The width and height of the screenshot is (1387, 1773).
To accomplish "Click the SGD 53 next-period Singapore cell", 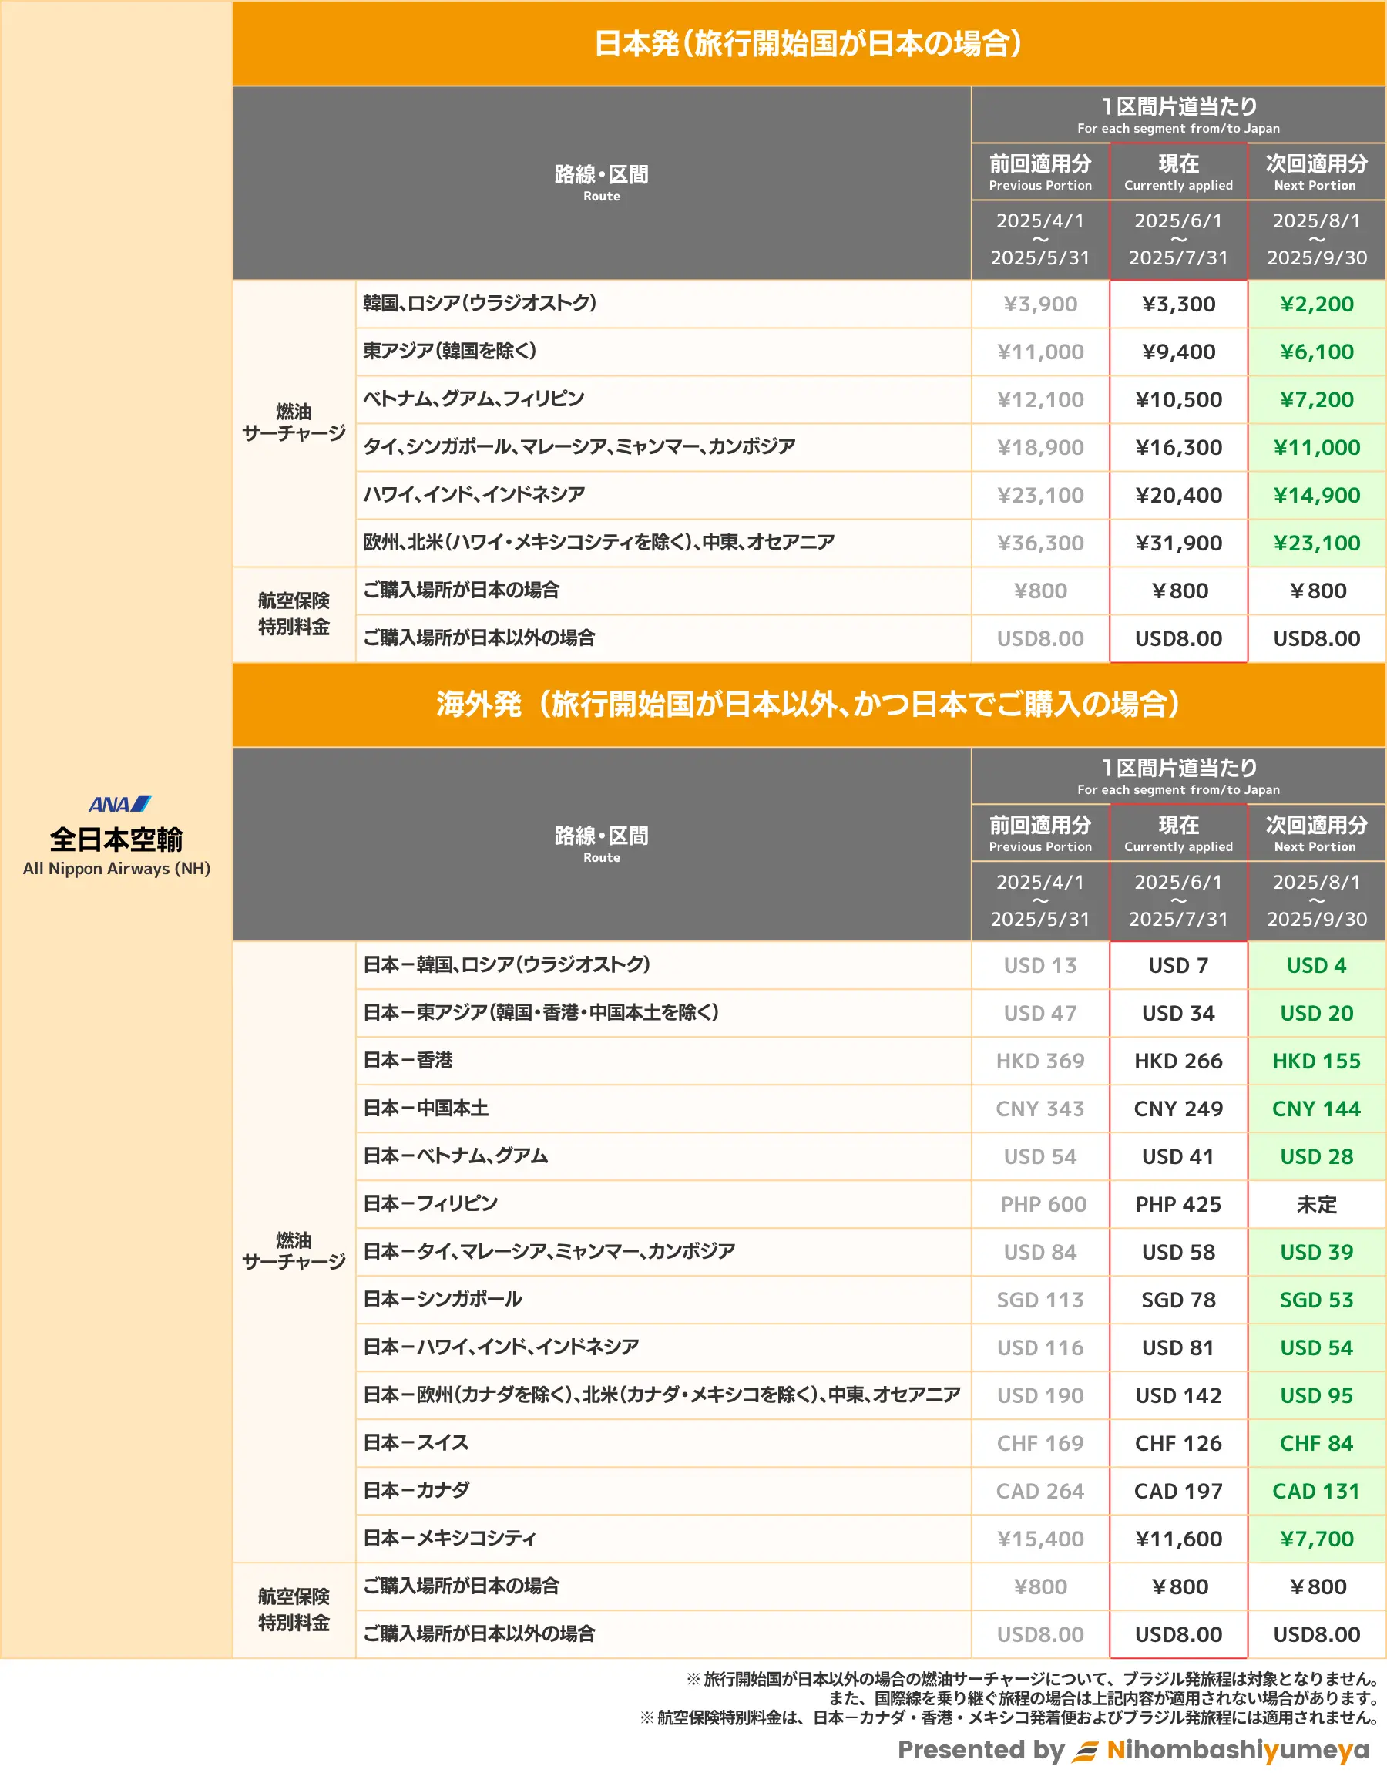I will coord(1316,1300).
